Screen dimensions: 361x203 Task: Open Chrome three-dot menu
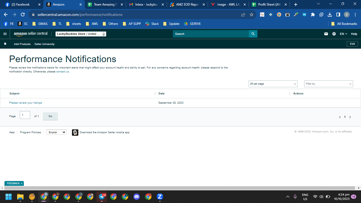[x=355, y=15]
